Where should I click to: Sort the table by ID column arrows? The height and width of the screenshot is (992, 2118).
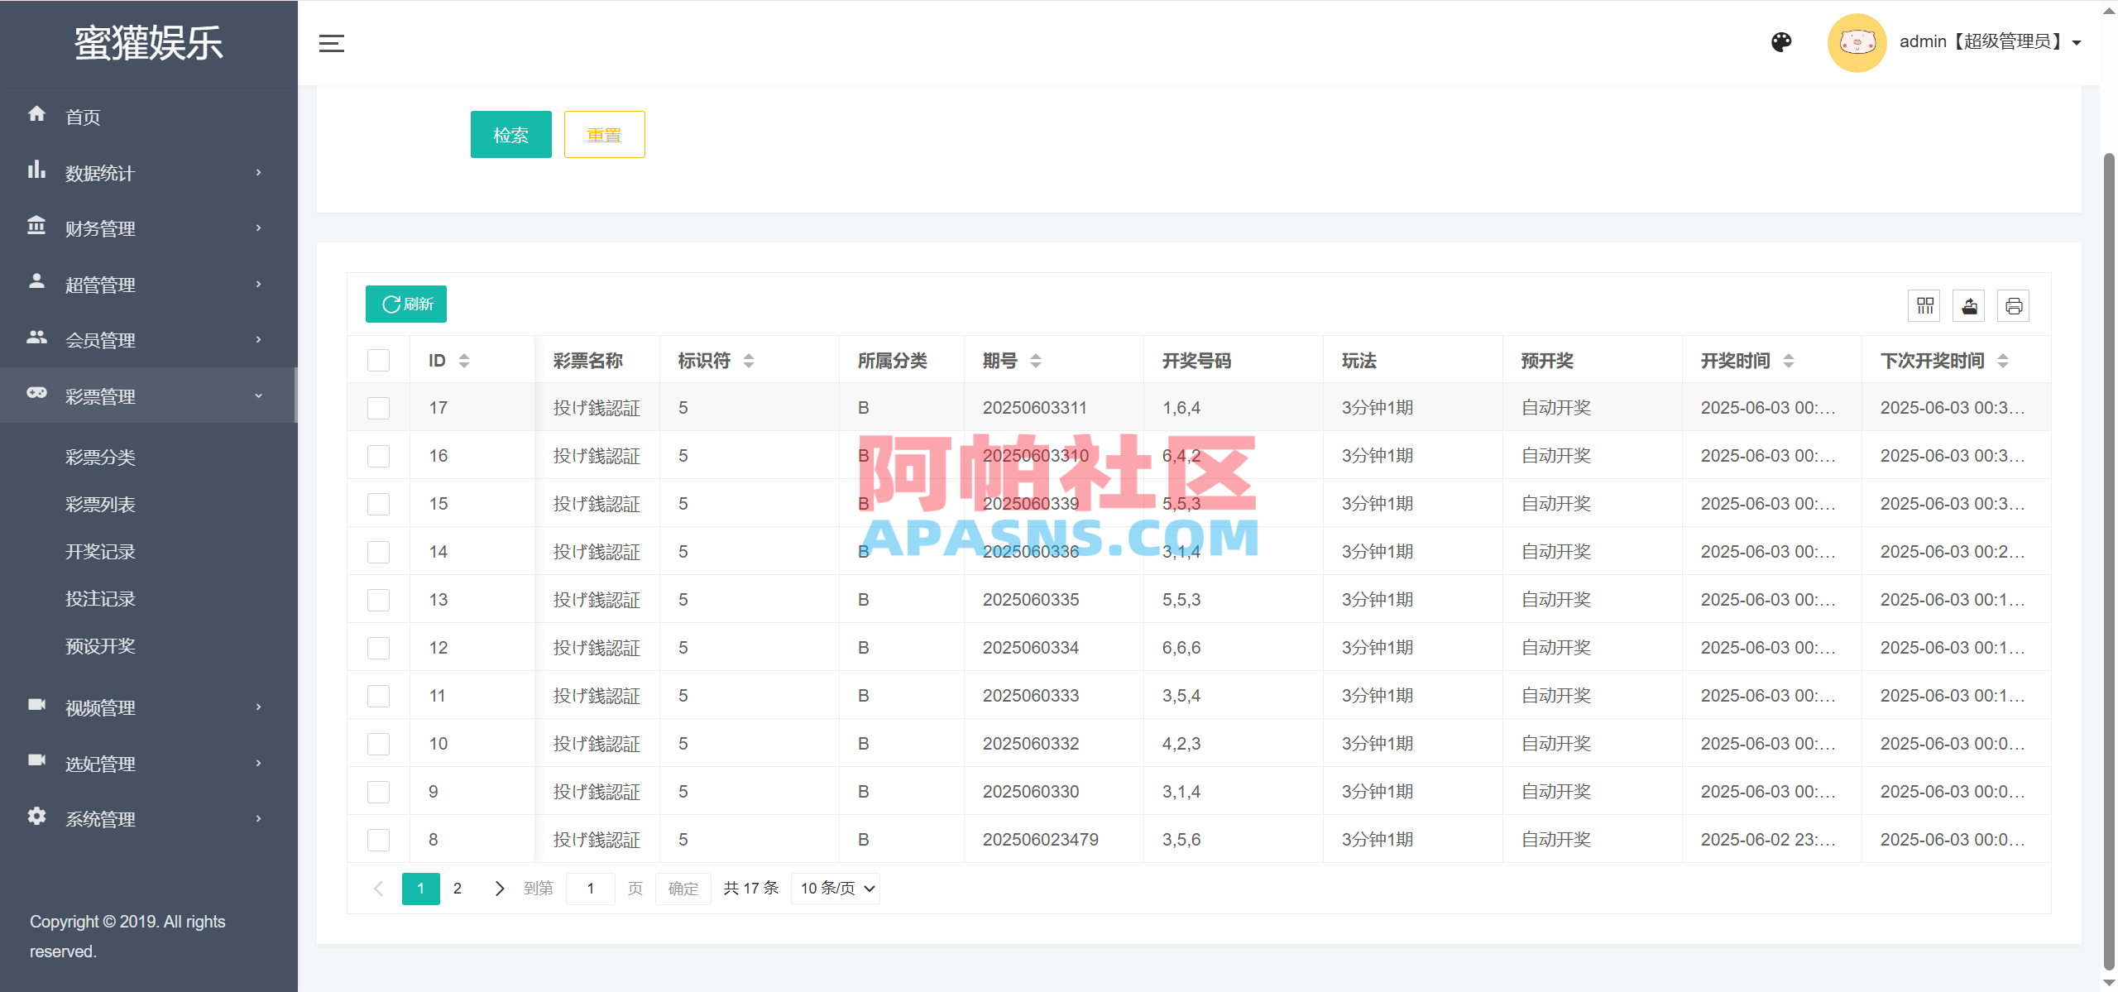(x=464, y=360)
